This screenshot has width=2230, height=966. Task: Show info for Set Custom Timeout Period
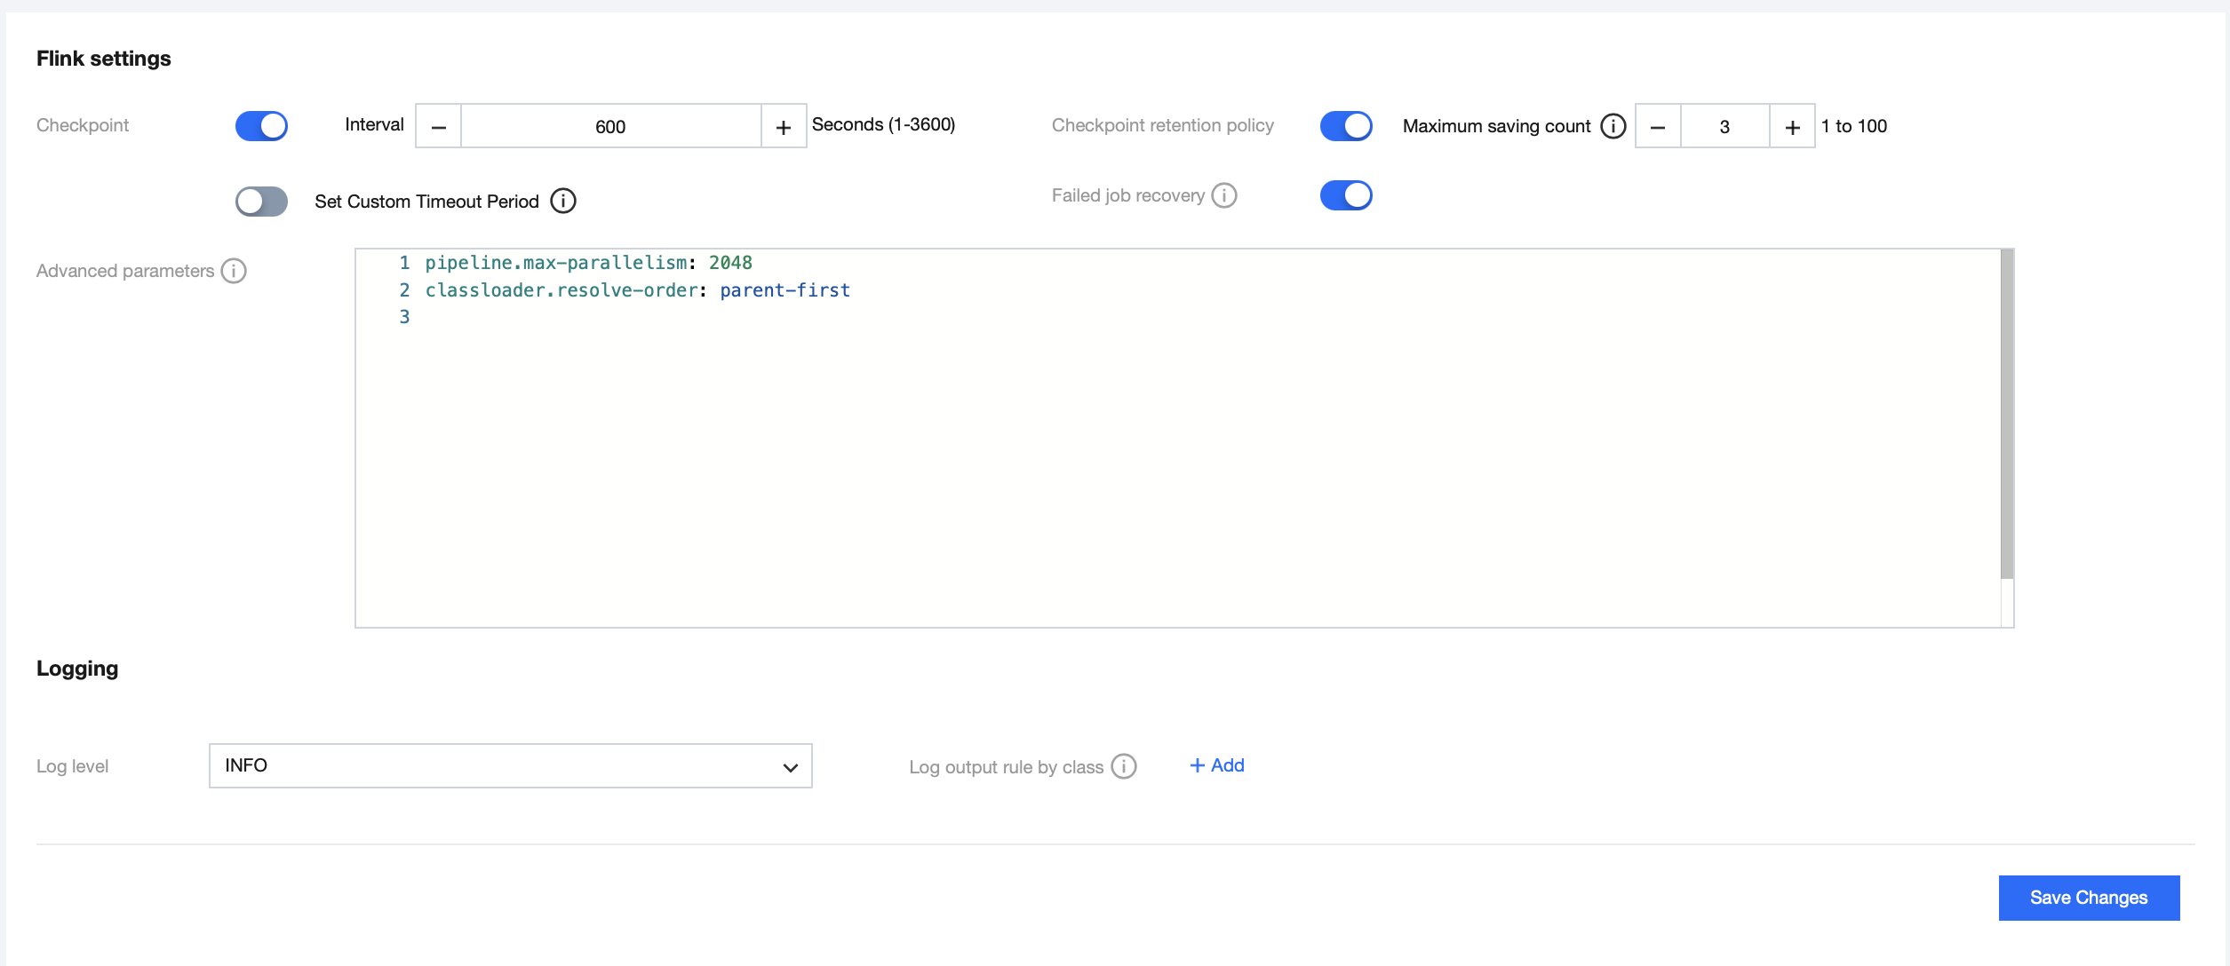(x=563, y=202)
